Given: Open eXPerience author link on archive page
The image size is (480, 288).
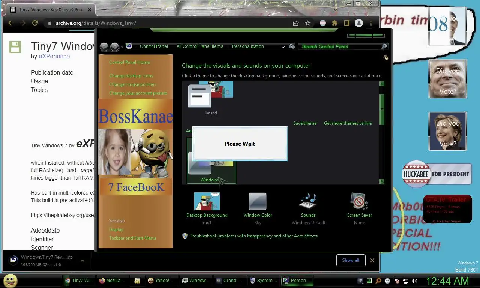Looking at the screenshot, I should point(54,56).
